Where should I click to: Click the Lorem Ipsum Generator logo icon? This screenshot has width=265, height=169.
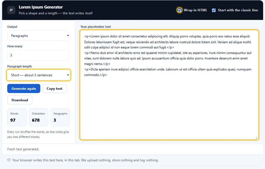(x=11, y=10)
